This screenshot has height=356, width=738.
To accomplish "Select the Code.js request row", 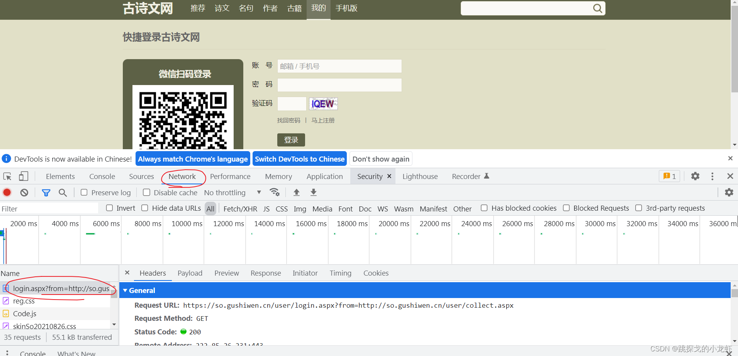I will pyautogui.click(x=55, y=313).
